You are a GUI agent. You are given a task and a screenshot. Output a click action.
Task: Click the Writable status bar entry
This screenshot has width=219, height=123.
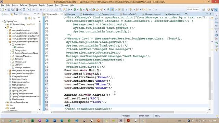point(126,116)
